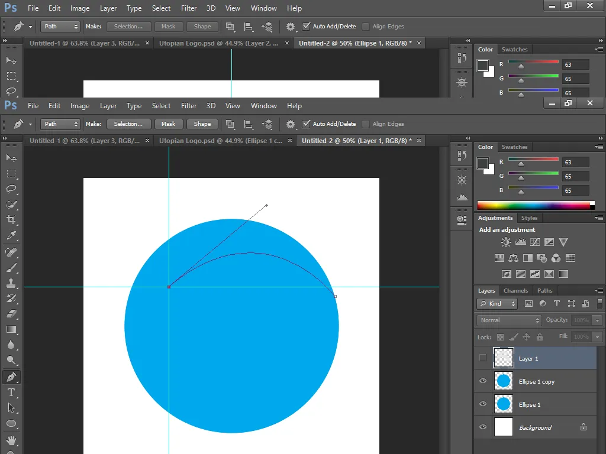Switch to the Channels tab
This screenshot has height=454, width=606.
pos(515,291)
